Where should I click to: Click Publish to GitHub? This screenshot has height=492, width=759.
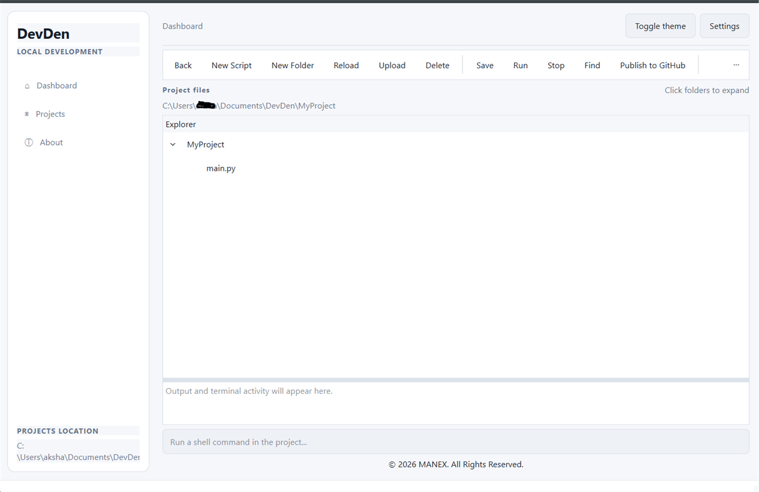(x=653, y=65)
